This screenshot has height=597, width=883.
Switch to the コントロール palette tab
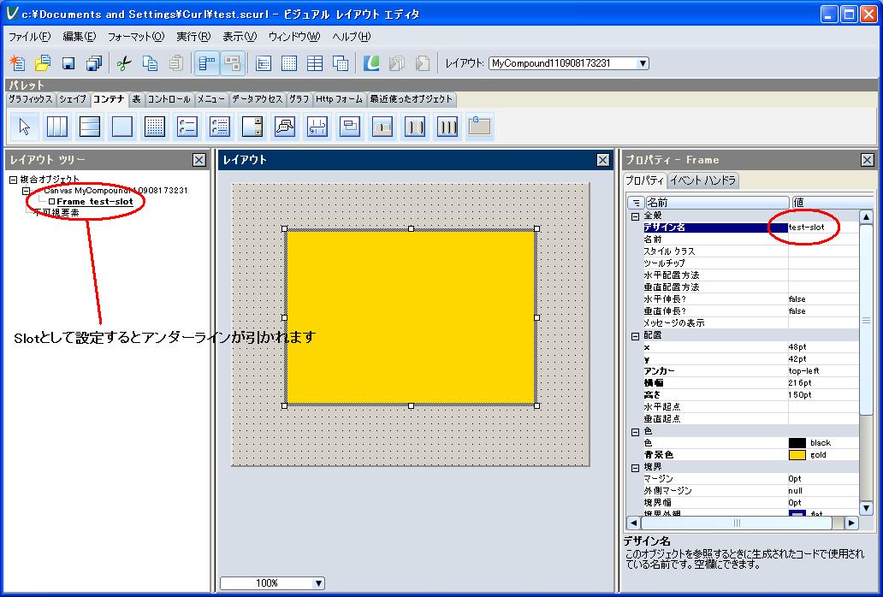tap(169, 99)
